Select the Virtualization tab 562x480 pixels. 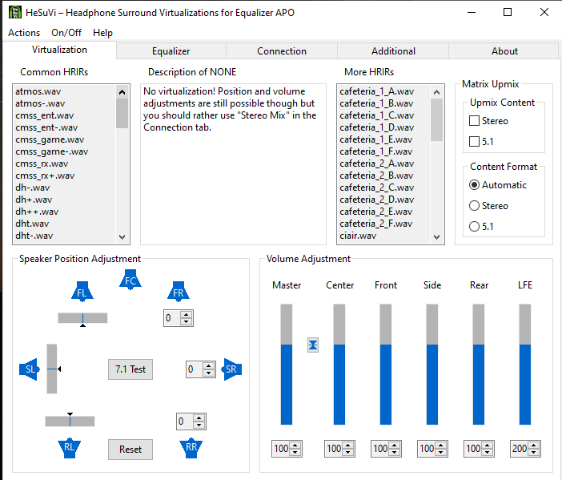(59, 50)
